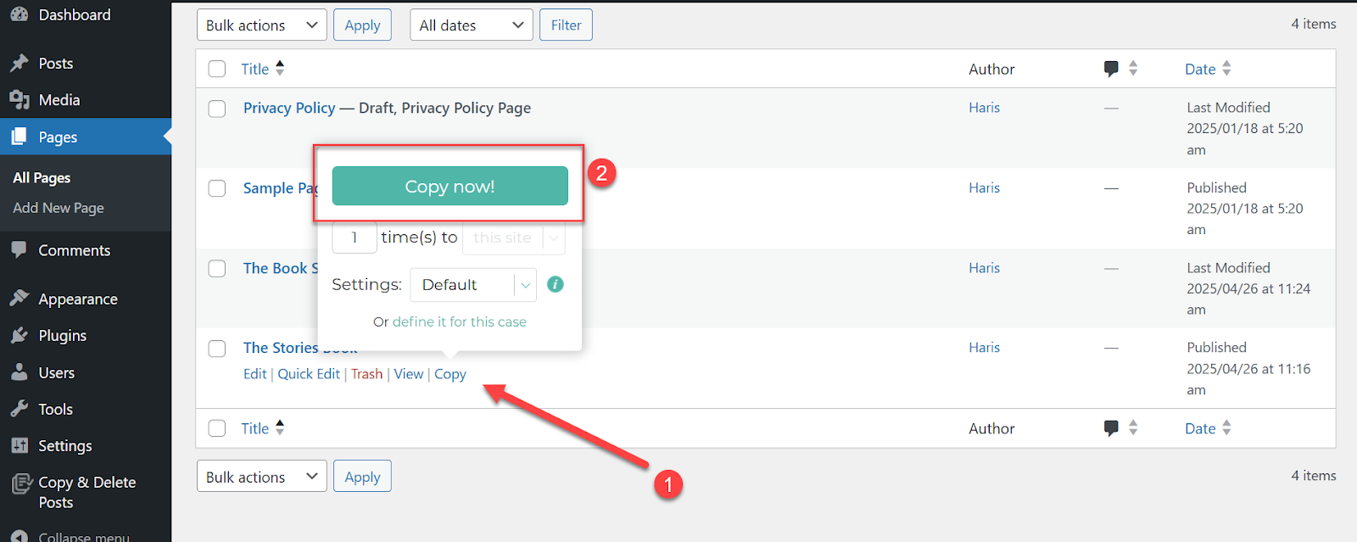
Task: Sort by comments icon in bottom header
Action: [1111, 428]
